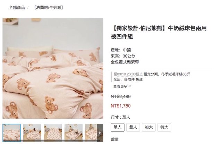Click the product title 伯尼熊熊 heading

159,32
